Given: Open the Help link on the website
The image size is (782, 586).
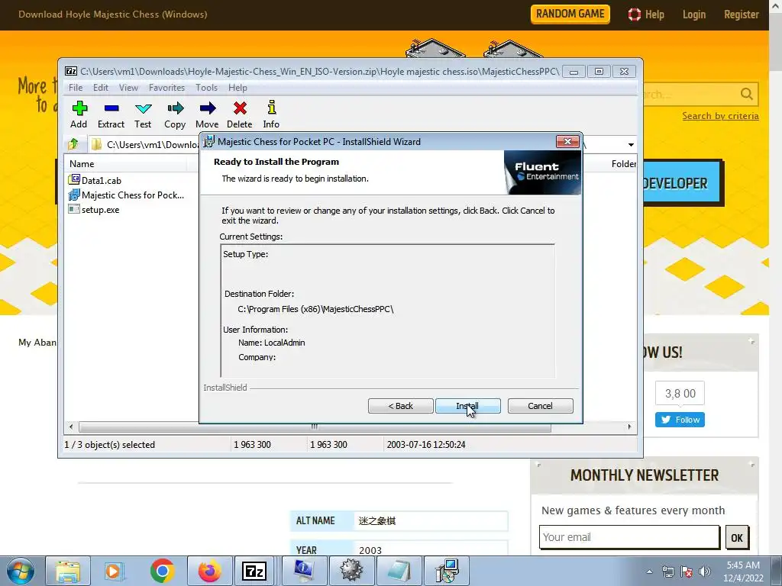Looking at the screenshot, I should (x=646, y=14).
